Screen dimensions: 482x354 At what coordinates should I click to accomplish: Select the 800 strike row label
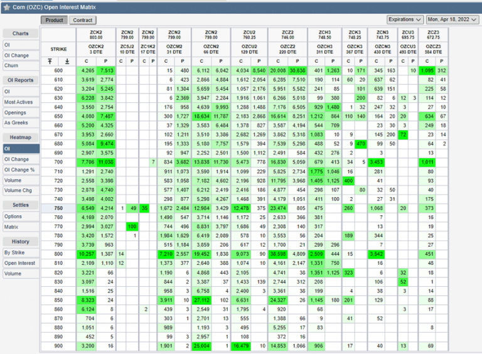58,254
